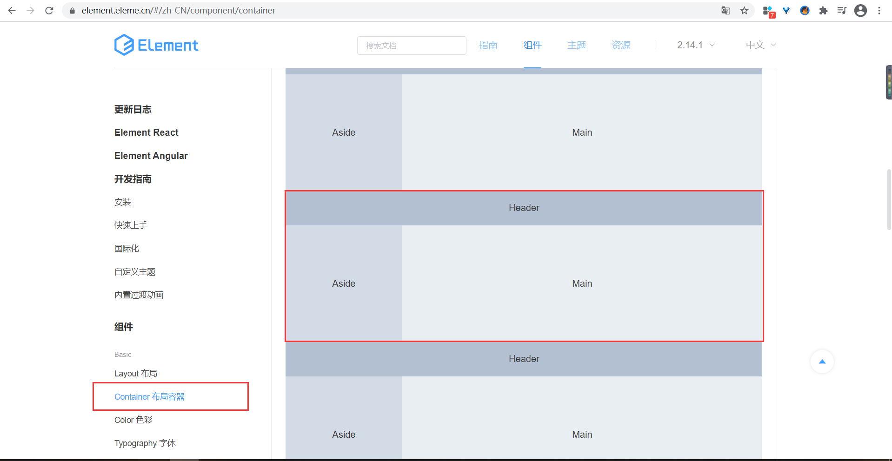Image resolution: width=892 pixels, height=461 pixels.
Task: Click the Element logo
Action: (x=156, y=45)
